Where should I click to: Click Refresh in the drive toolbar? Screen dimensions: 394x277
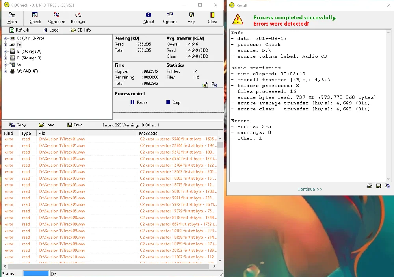(19, 30)
